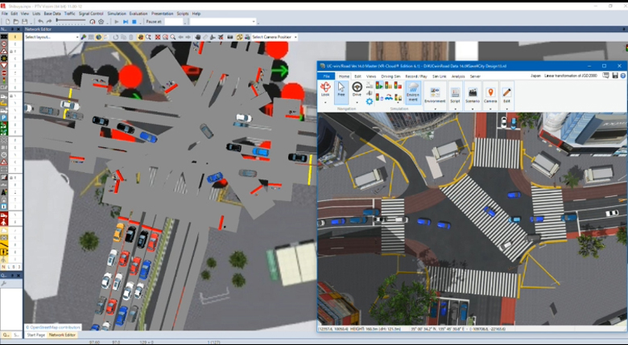
Task: Stop the Vissim simulation run
Action: (134, 22)
